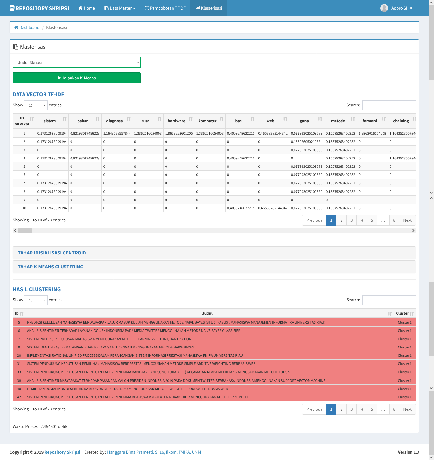Expand the Tahap Inisialisasi Centroid section
The image size is (434, 460).
[52, 253]
